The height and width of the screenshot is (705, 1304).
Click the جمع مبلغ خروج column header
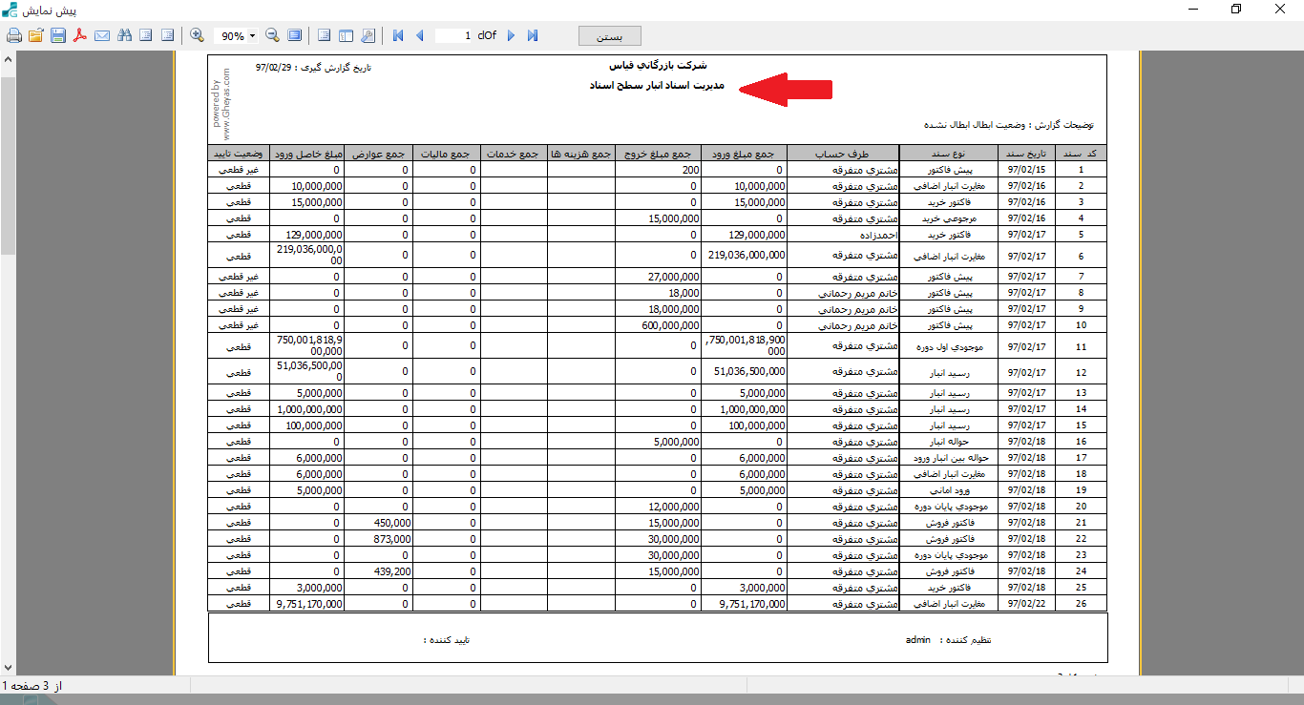[x=657, y=154]
